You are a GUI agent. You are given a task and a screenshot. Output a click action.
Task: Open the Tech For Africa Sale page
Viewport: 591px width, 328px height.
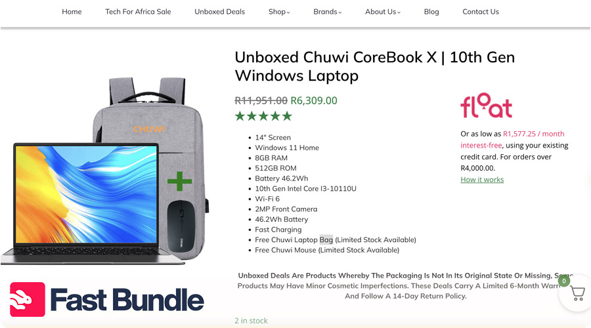click(x=138, y=12)
